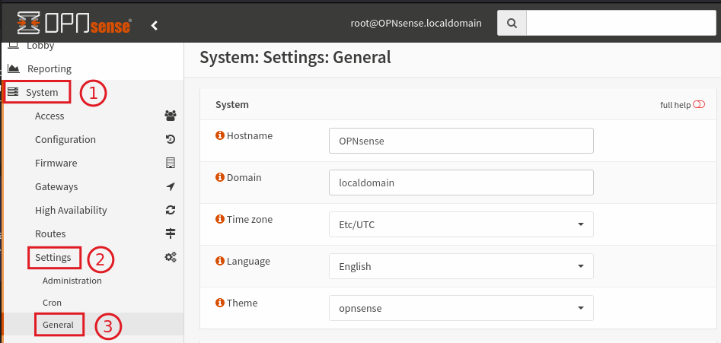Screen dimensions: 721x343
Task: Click the System: Settings: General heading
Action: pos(295,58)
